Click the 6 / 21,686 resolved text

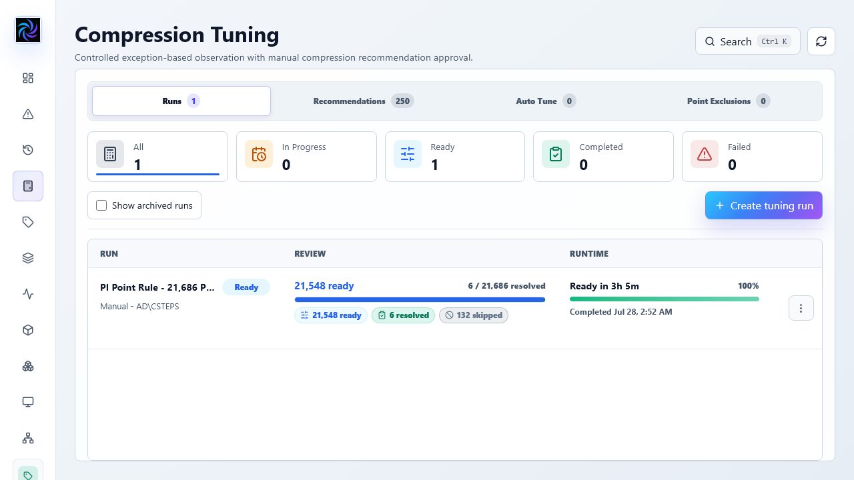point(507,286)
